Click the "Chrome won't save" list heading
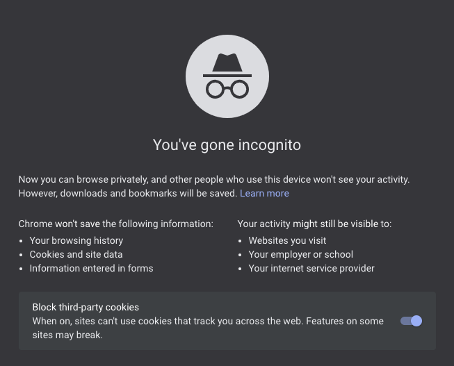Image resolution: width=454 pixels, height=366 pixels. (x=115, y=224)
